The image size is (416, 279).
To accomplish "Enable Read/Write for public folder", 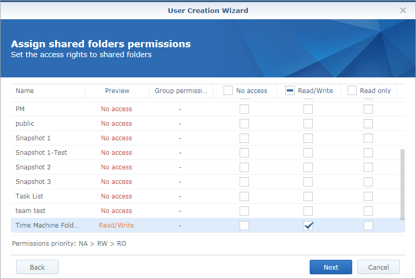I will [x=308, y=124].
